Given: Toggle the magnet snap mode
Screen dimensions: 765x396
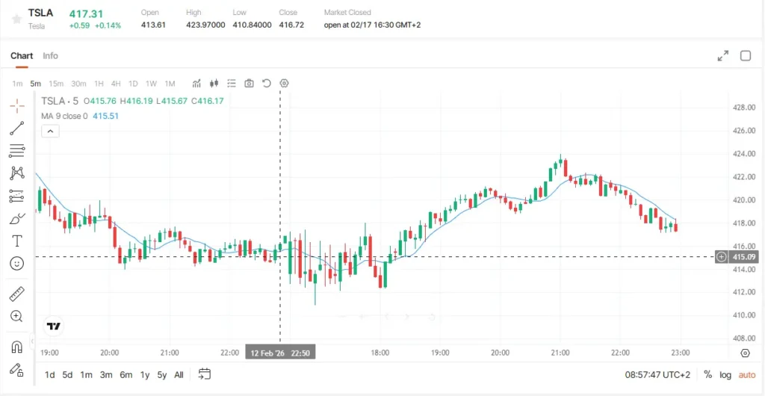Looking at the screenshot, I should (x=17, y=347).
